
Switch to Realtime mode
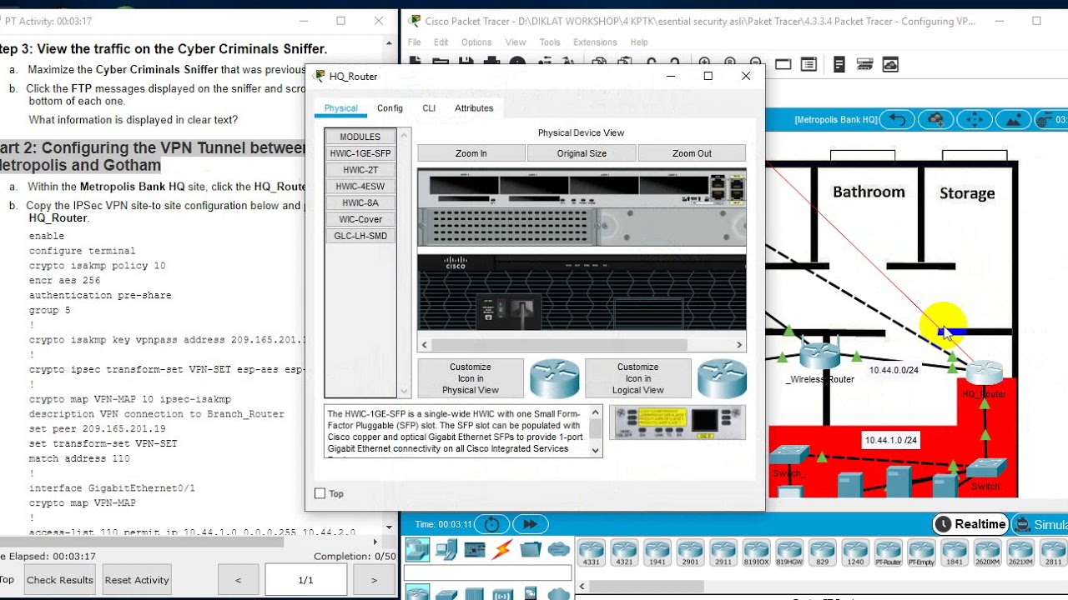970,524
